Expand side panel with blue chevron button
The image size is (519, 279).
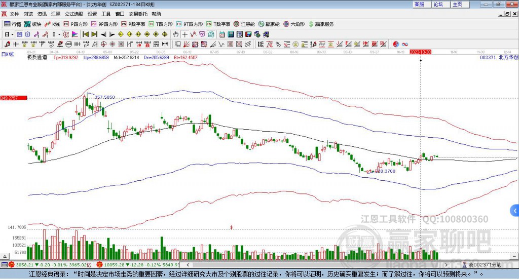(514, 210)
